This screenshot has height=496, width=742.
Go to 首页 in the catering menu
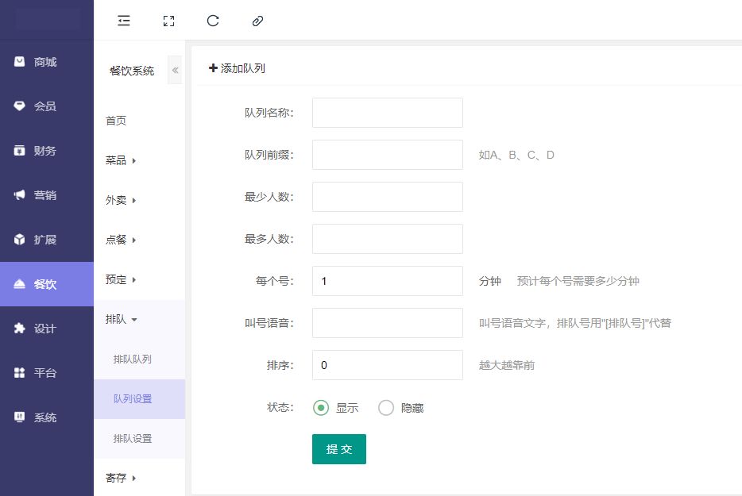coord(116,121)
